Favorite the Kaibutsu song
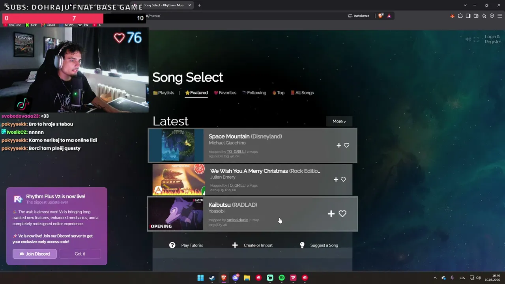The width and height of the screenshot is (505, 284). 342,214
